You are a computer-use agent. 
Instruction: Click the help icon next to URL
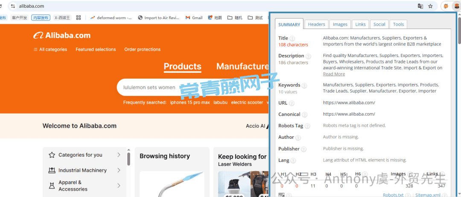pos(292,103)
